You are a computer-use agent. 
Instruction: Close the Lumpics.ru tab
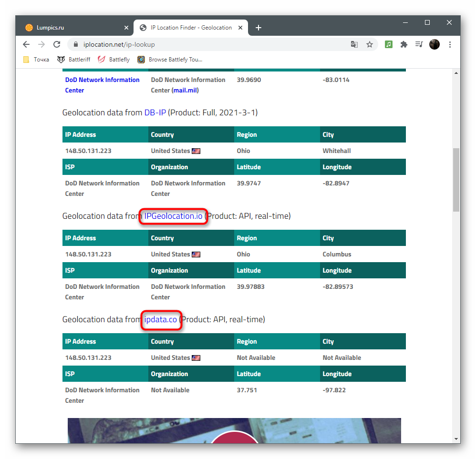click(126, 28)
